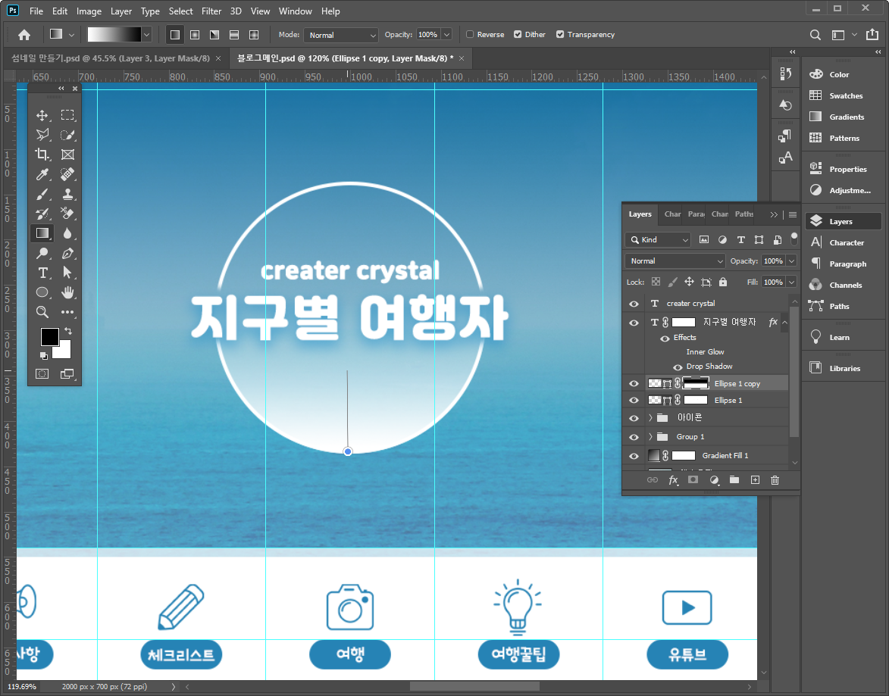Click the Home icon in options bar
889x696 pixels.
coord(23,35)
